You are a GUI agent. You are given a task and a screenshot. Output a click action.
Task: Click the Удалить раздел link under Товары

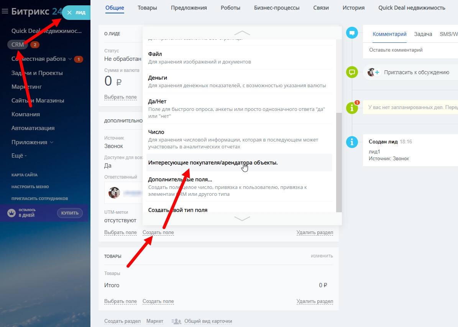(x=314, y=301)
